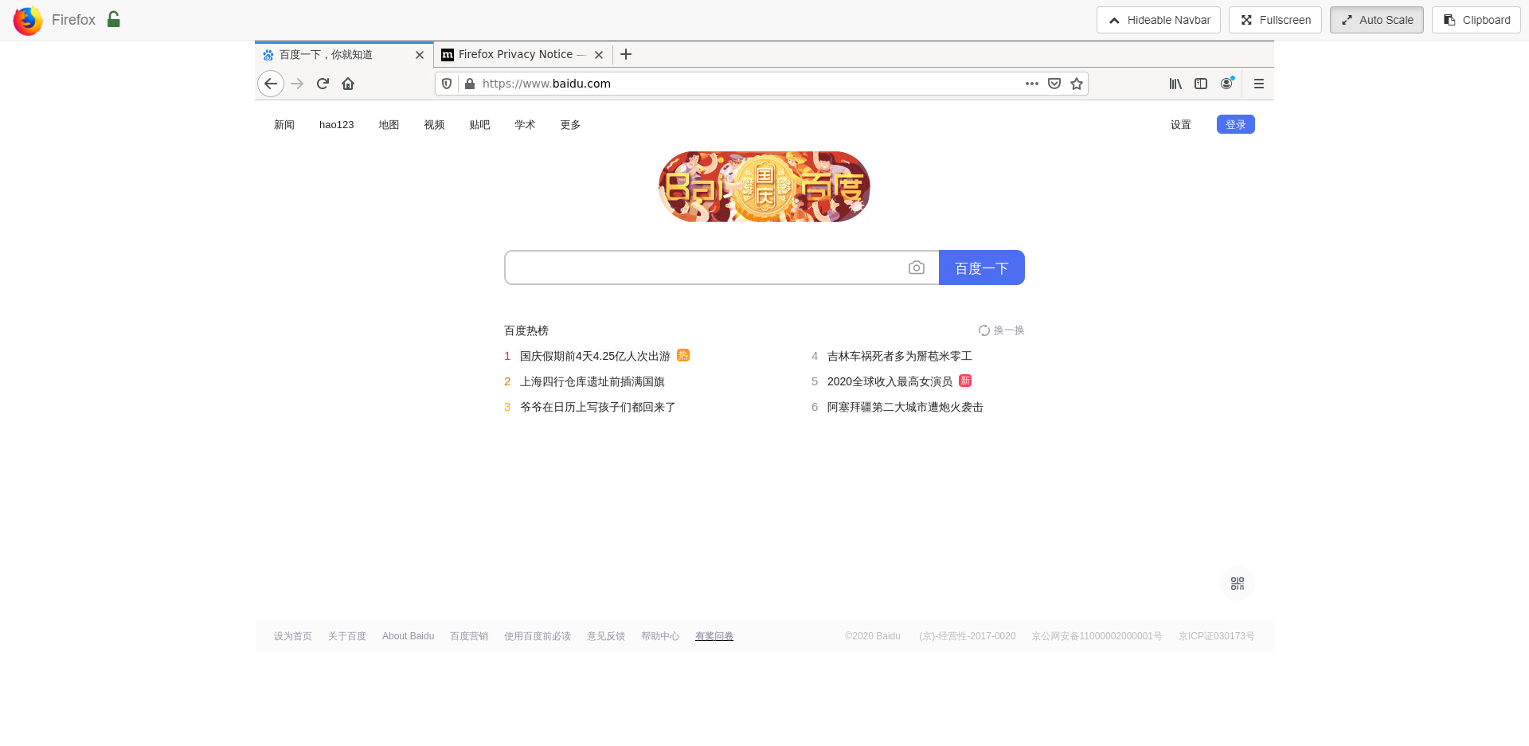
Task: Switch to the 百度一下，你就知道 tab
Action: click(x=343, y=55)
